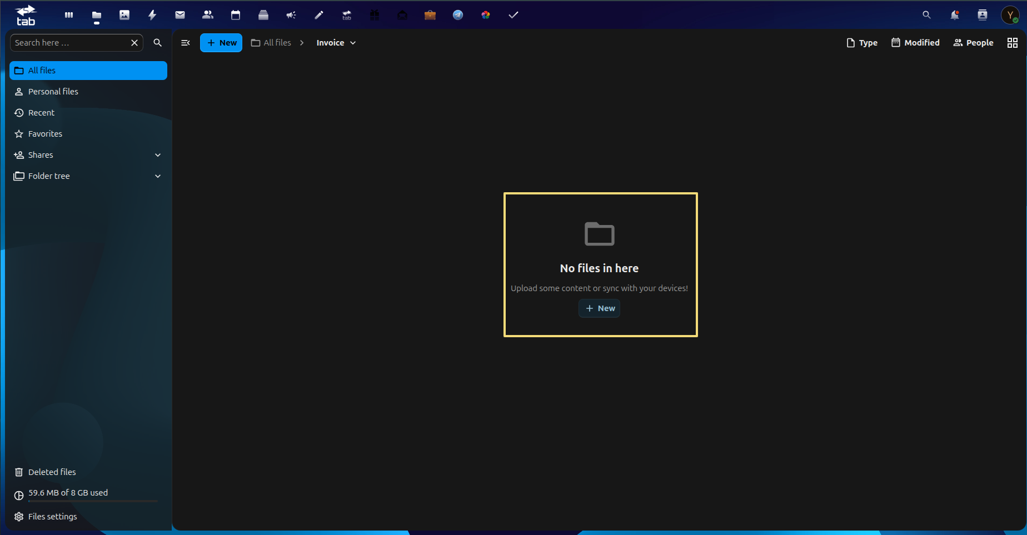Open the notifications bell

tap(955, 15)
